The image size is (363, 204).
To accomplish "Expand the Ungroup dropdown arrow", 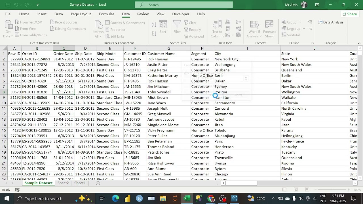I will (304, 29).
